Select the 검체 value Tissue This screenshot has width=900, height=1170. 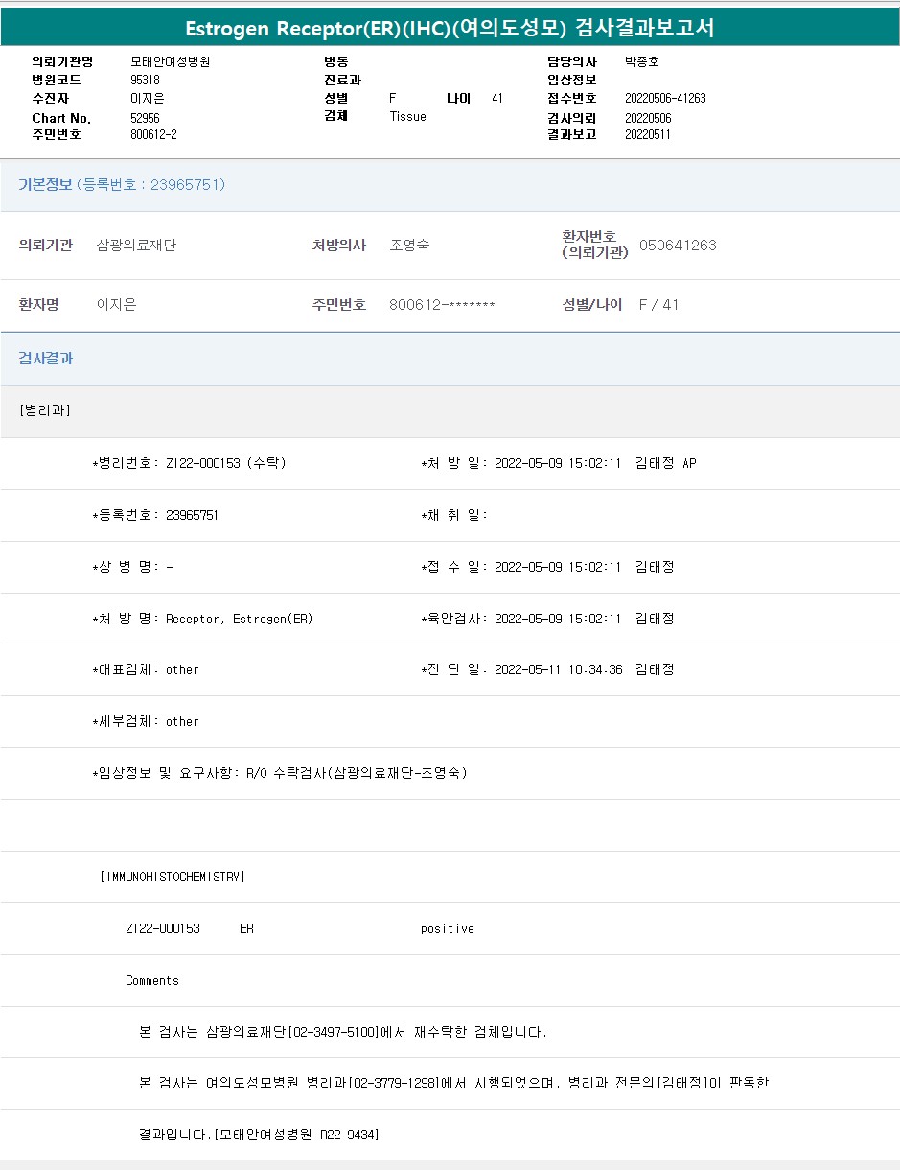click(x=407, y=117)
